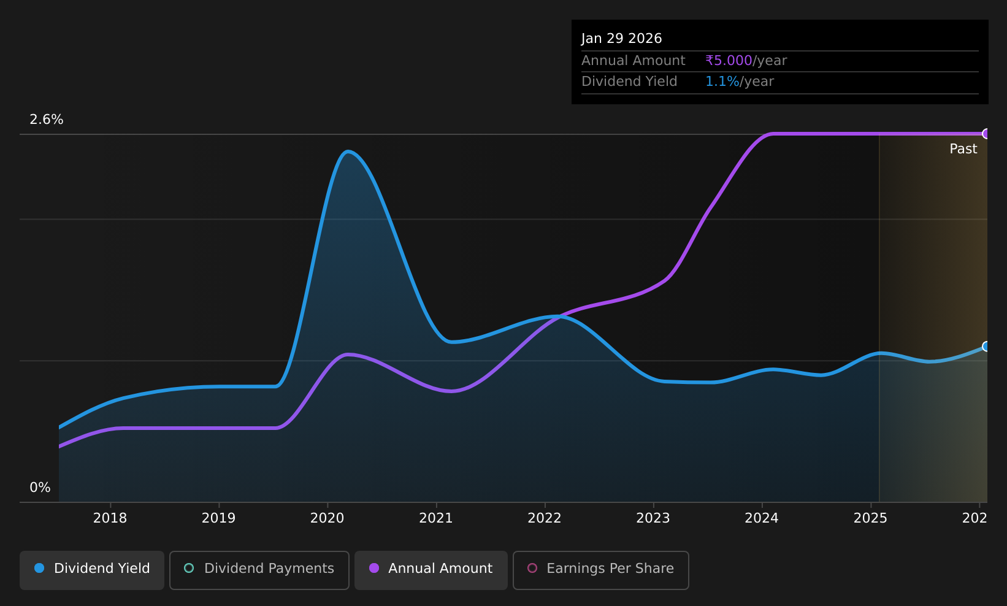Click the 2023 x-axis year label
Viewport: 1007px width, 606px height.
click(653, 518)
